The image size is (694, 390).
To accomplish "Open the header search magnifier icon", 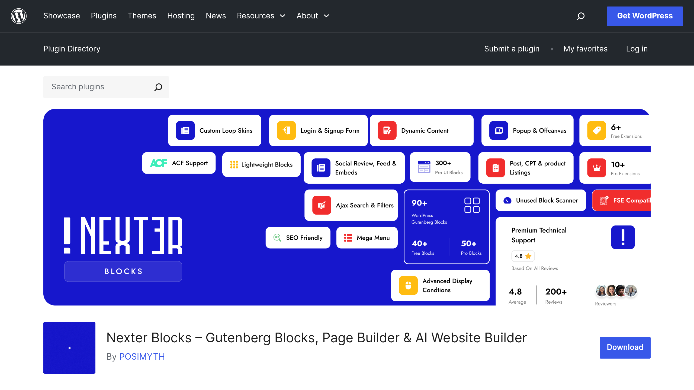I will tap(580, 16).
